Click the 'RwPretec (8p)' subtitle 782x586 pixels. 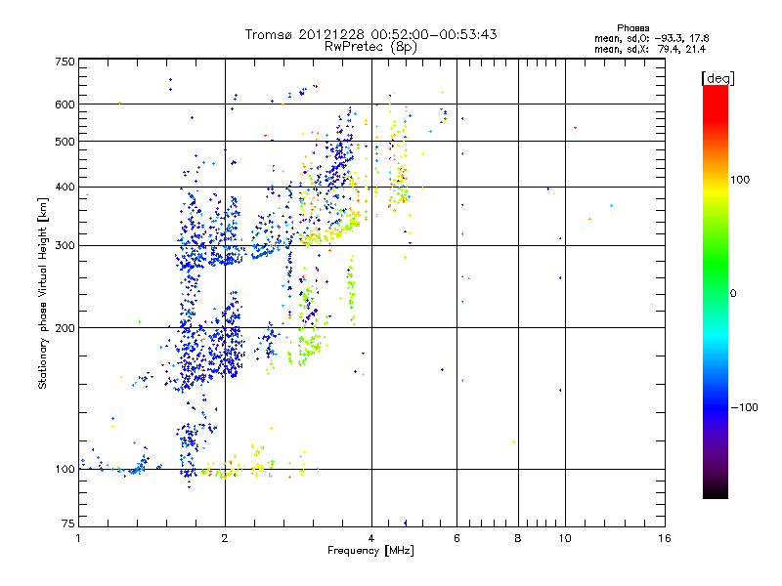tap(370, 47)
